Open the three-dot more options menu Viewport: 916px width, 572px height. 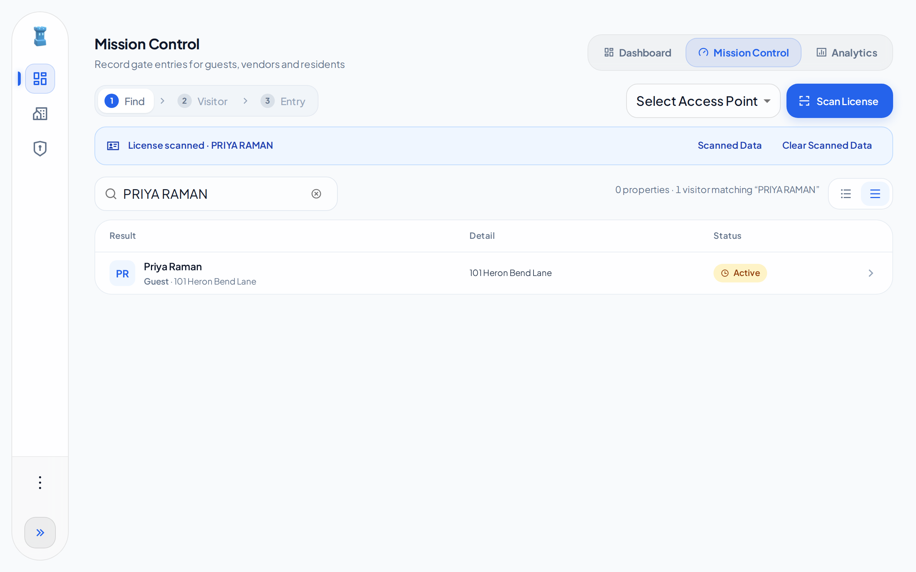(40, 483)
